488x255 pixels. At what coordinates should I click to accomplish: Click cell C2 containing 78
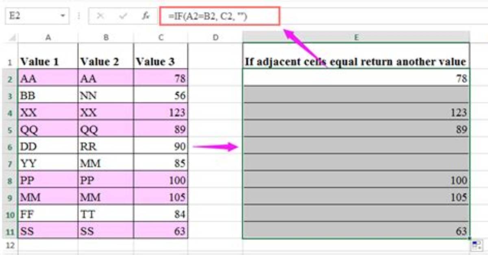tap(161, 78)
